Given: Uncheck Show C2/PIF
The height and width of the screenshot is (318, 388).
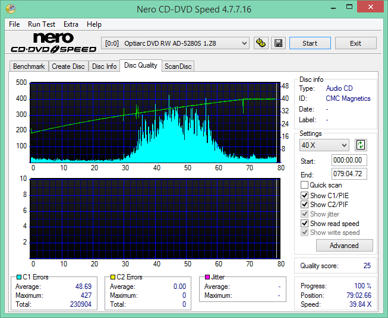Looking at the screenshot, I should click(x=304, y=204).
